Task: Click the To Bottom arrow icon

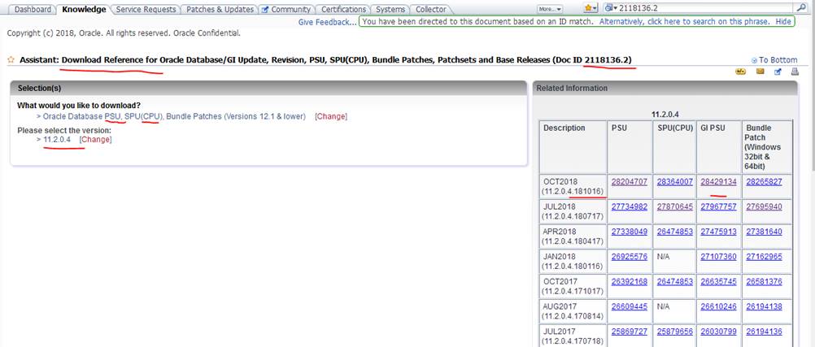Action: click(x=754, y=60)
